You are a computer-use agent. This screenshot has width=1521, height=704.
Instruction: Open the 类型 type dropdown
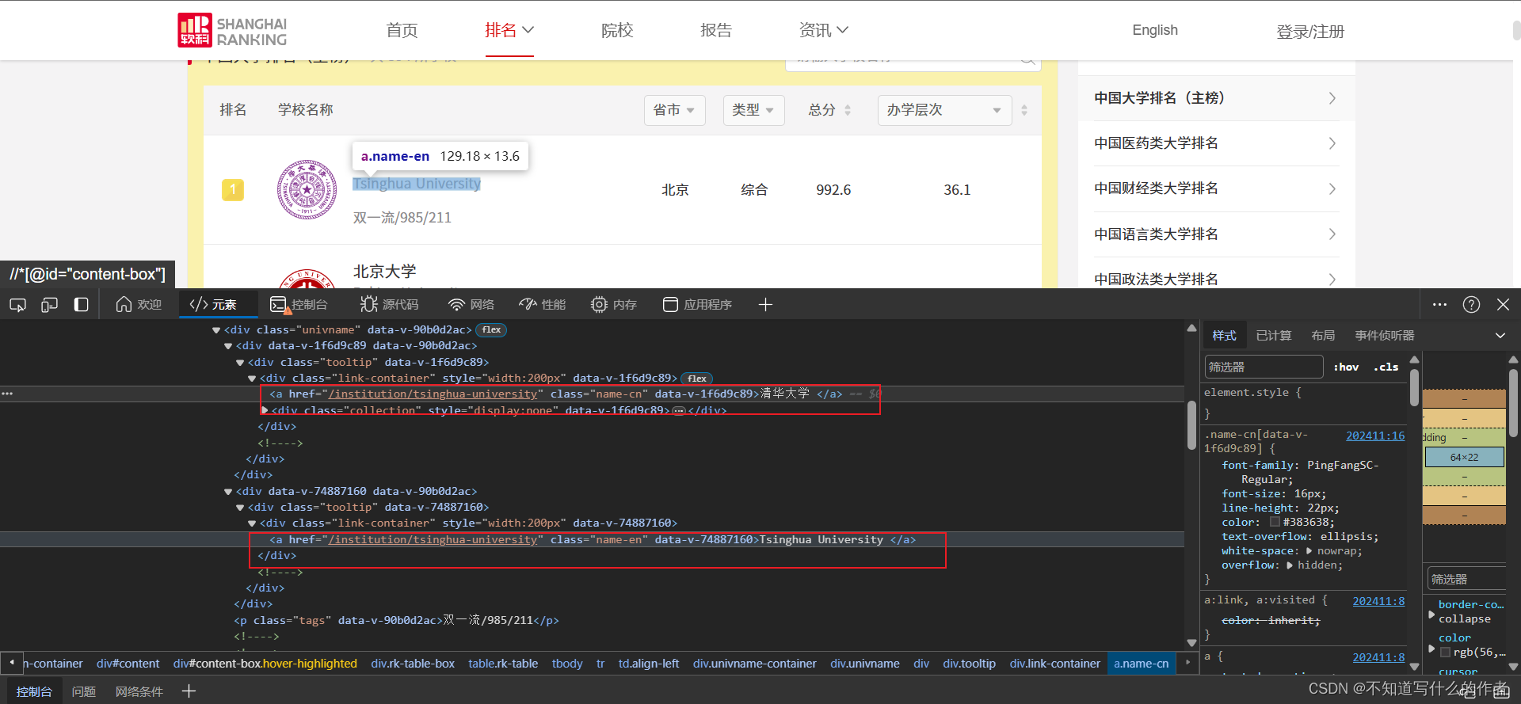click(x=754, y=110)
